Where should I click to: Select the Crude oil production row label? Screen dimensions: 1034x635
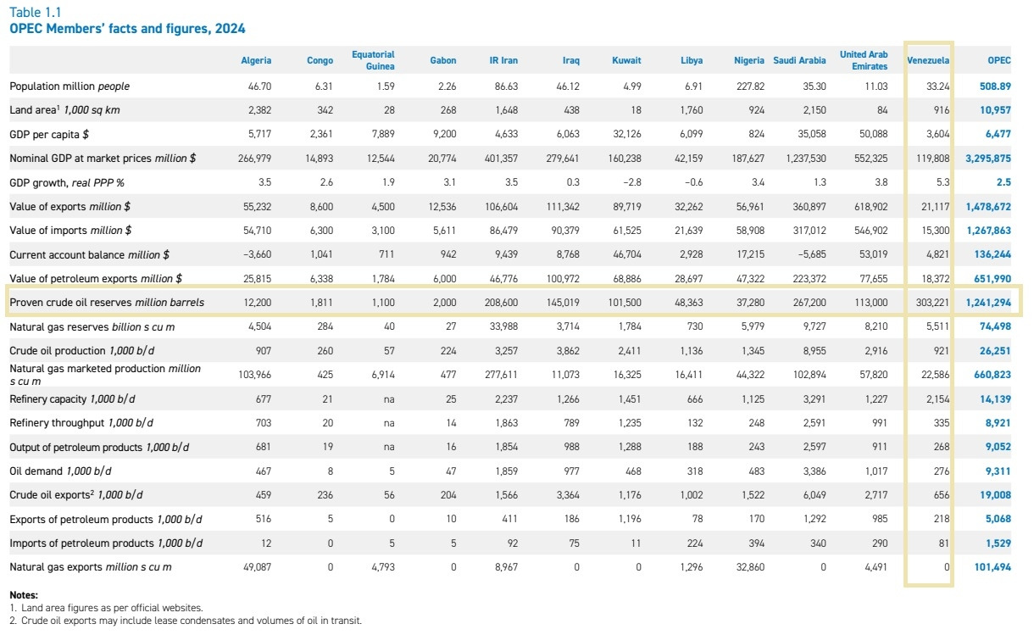pyautogui.click(x=82, y=350)
